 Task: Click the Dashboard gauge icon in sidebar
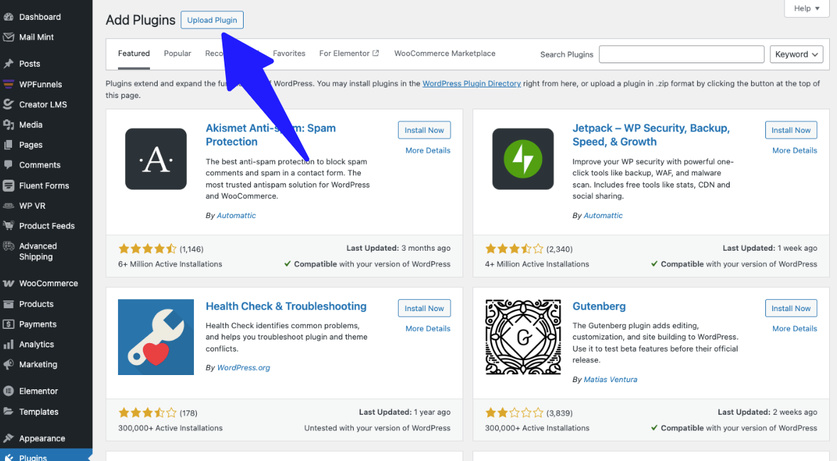tap(9, 17)
